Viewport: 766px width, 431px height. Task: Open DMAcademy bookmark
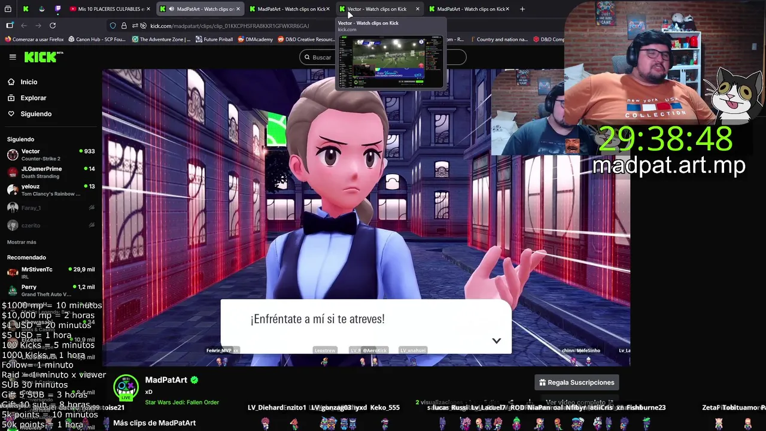(255, 40)
